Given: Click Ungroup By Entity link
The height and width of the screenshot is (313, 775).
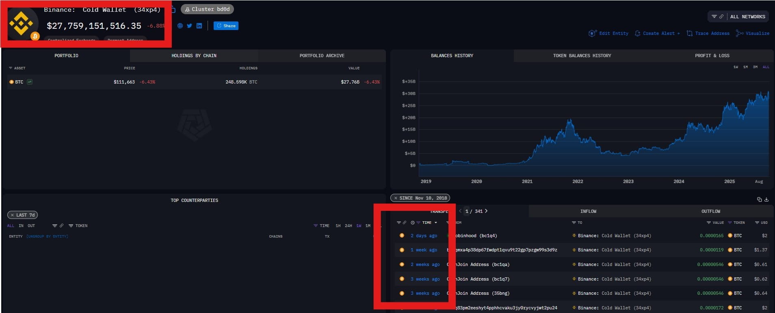Looking at the screenshot, I should click(47, 236).
